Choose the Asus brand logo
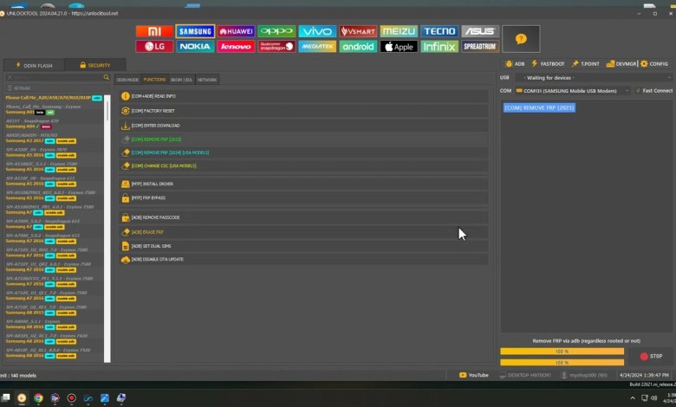Image resolution: width=676 pixels, height=407 pixels. [x=480, y=31]
